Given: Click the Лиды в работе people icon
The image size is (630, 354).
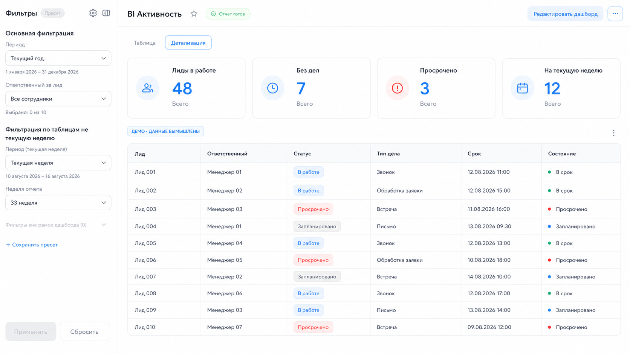Looking at the screenshot, I should tap(148, 88).
